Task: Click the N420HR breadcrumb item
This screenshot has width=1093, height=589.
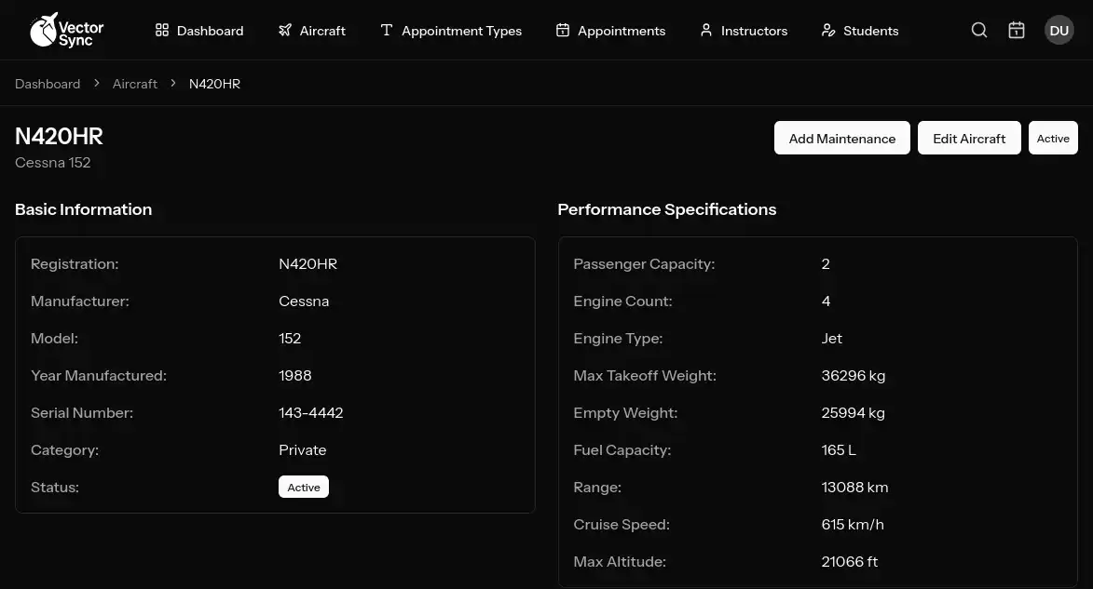Action: click(x=214, y=84)
